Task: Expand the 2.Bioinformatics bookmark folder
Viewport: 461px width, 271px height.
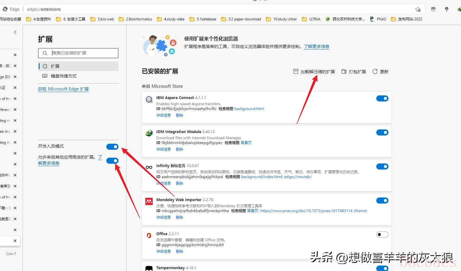Action: 136,19
